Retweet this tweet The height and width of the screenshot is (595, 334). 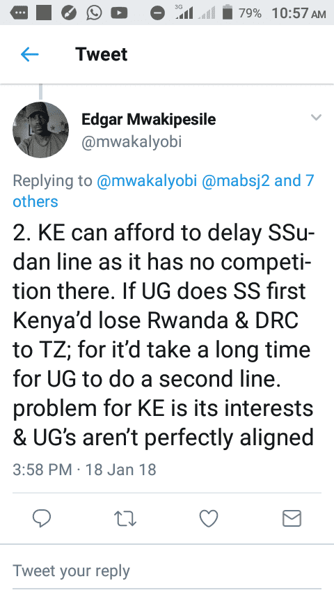125,518
